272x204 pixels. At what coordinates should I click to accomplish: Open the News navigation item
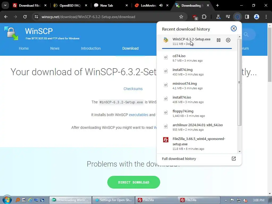55,48
